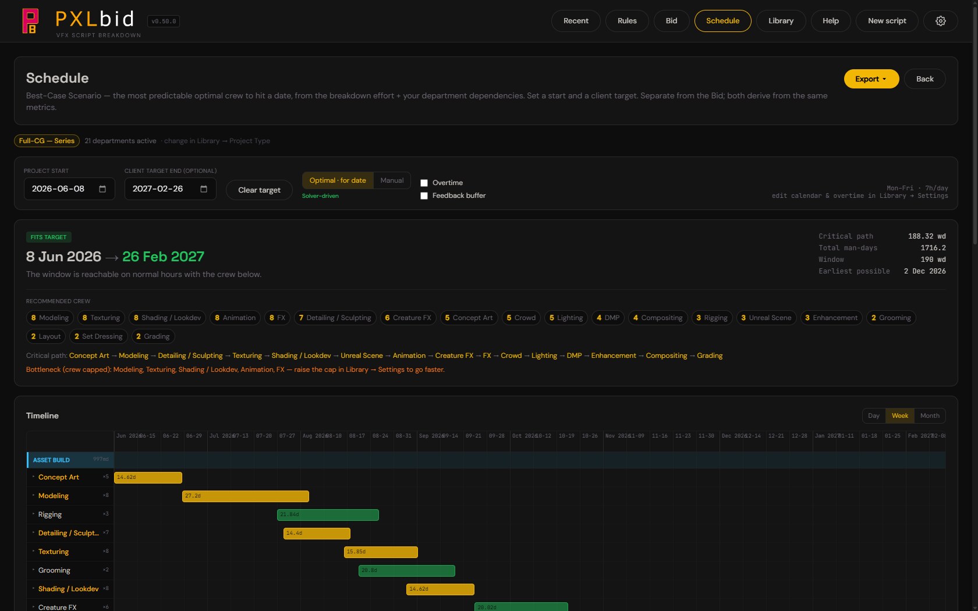Expand the Concept Art timeline row
This screenshot has height=611, width=978.
[x=33, y=477]
